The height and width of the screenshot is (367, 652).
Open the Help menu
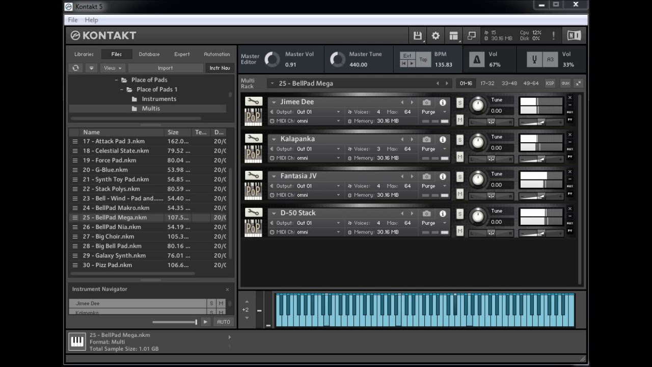pos(91,20)
